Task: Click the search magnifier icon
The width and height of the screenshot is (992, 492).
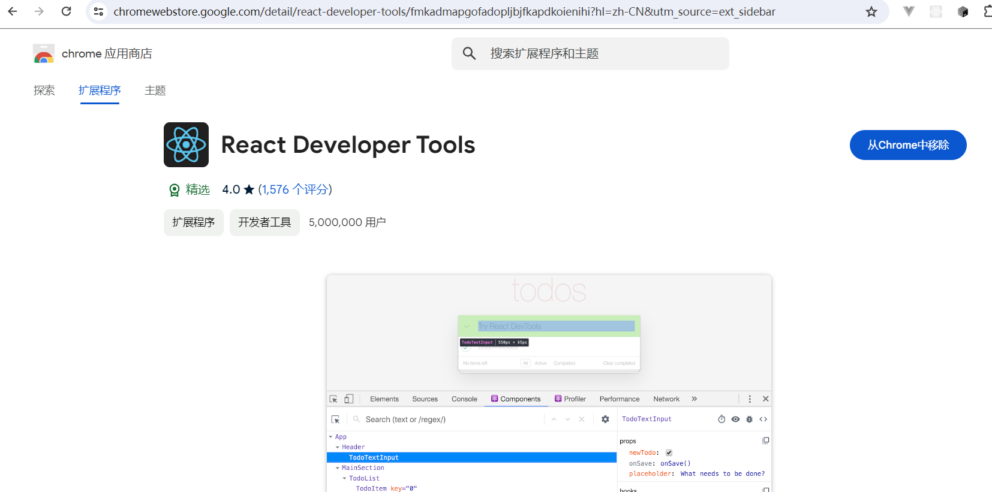Action: tap(469, 53)
